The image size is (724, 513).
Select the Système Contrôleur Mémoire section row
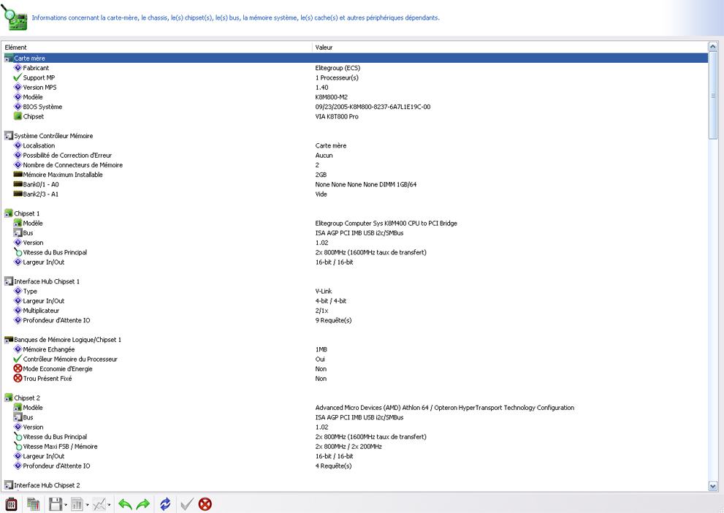[x=53, y=136]
